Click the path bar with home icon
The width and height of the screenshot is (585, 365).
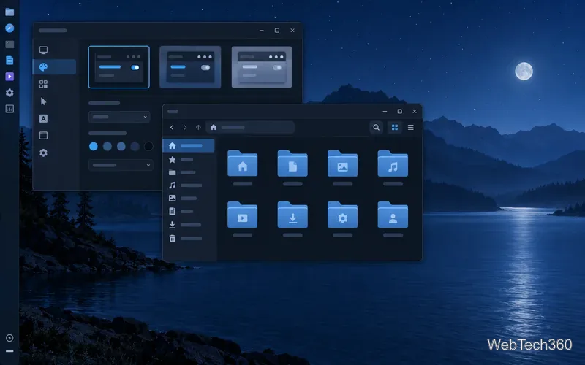250,127
